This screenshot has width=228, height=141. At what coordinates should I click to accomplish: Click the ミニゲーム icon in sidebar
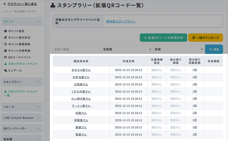click(x=6, y=70)
